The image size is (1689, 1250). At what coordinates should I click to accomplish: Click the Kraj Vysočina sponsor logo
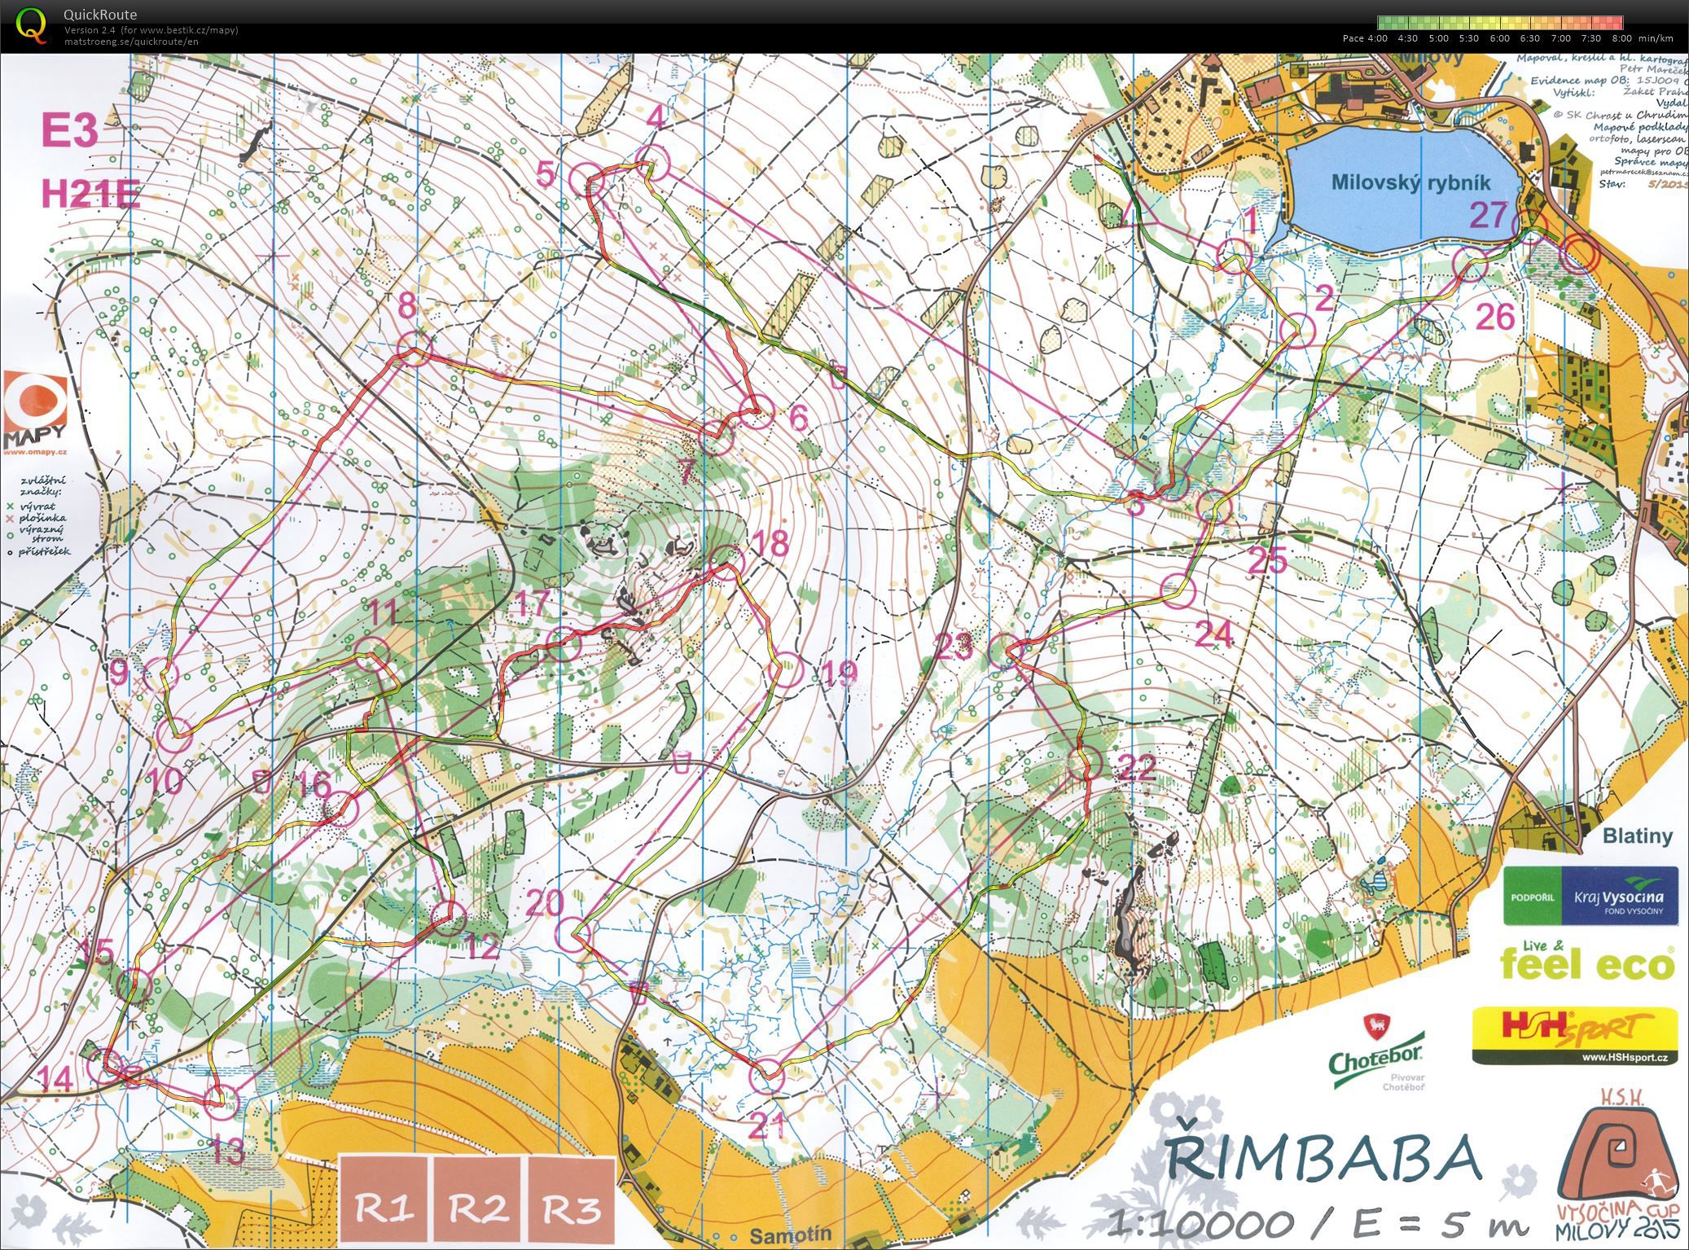pos(1590,896)
